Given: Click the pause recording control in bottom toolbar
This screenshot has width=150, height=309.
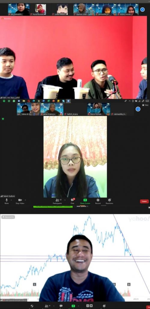Looking at the screenshot, I should click(87, 306).
